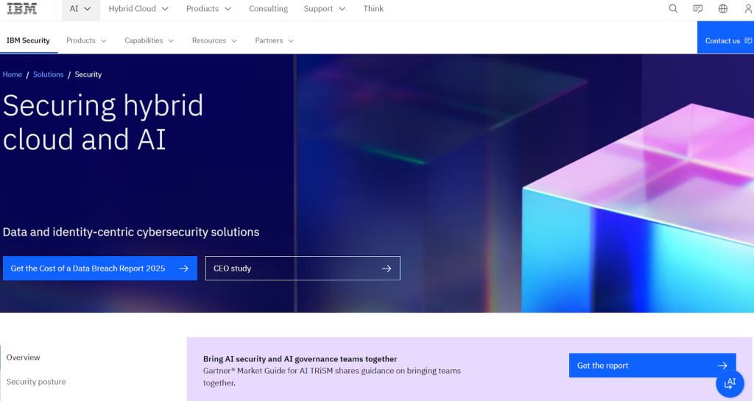The height and width of the screenshot is (401, 754).
Task: Open the Think menu item
Action: click(373, 9)
